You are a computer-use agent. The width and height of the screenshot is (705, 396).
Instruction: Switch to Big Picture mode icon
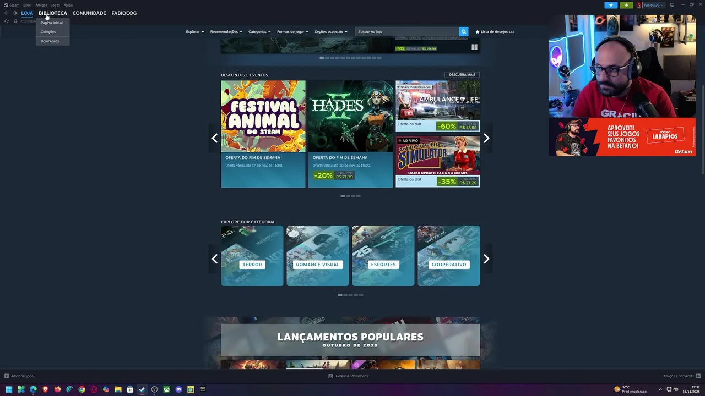click(672, 5)
